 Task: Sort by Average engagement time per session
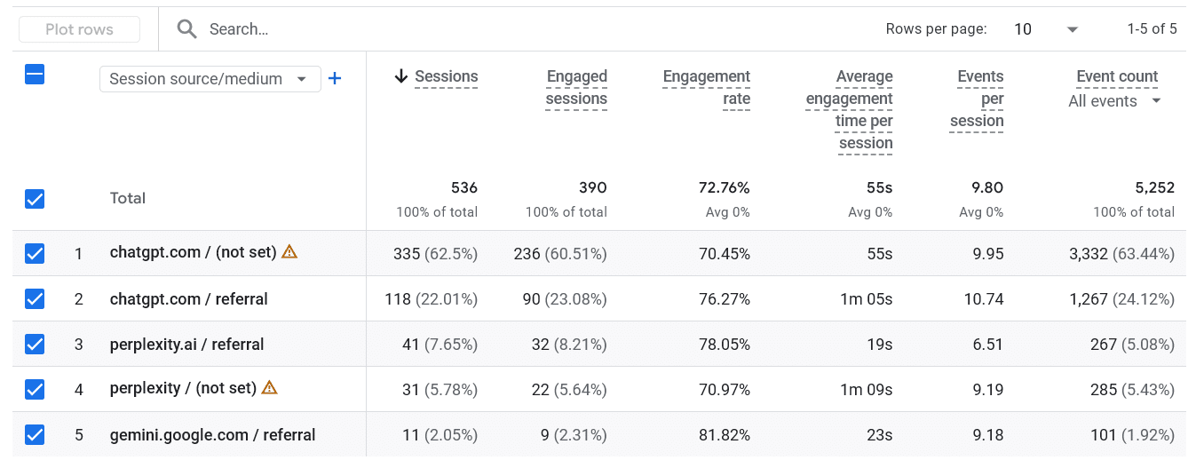click(x=850, y=109)
